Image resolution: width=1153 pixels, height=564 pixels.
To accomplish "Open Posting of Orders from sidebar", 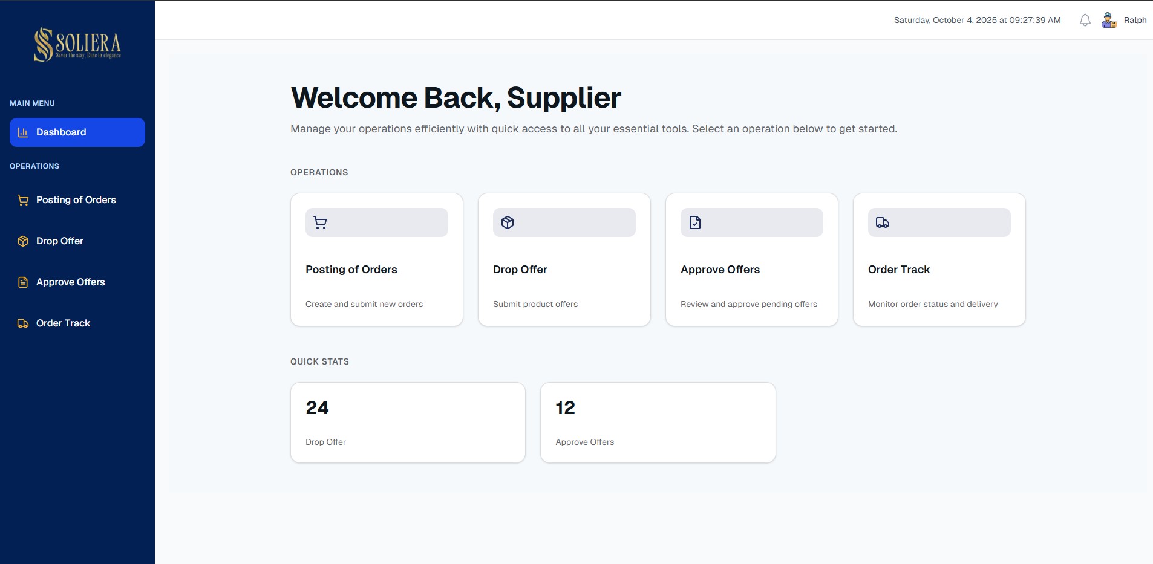I will pos(76,200).
